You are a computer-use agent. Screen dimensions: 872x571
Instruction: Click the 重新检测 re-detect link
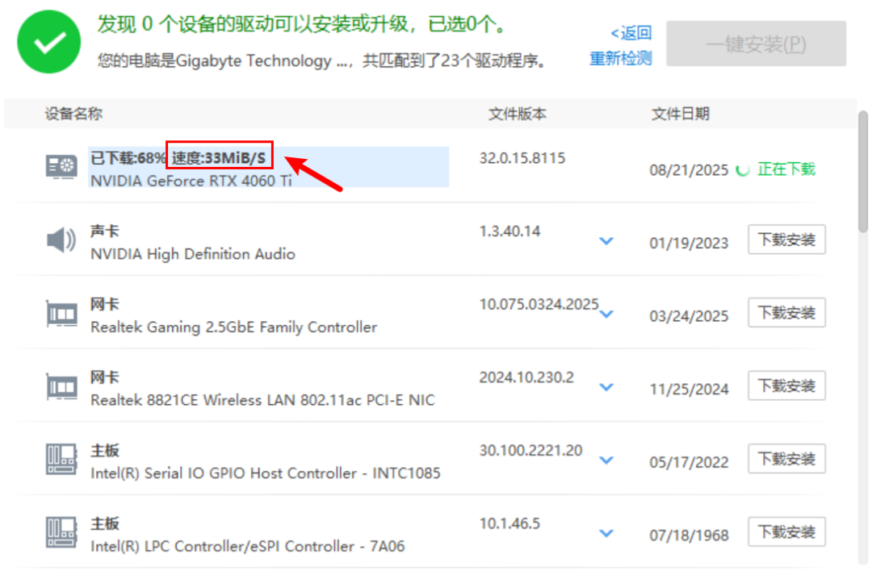point(621,58)
